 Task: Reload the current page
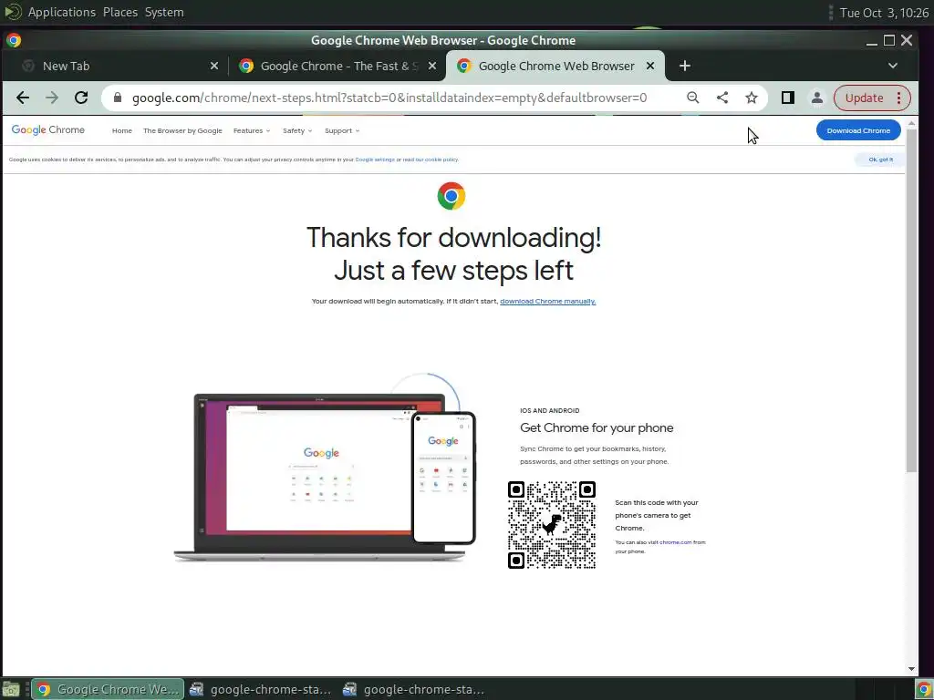pyautogui.click(x=81, y=98)
